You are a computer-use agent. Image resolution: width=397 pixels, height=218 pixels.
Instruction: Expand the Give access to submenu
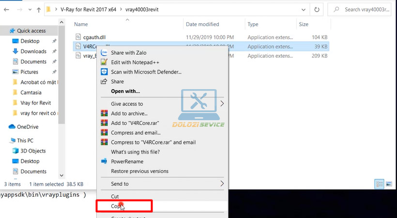[x=222, y=104]
